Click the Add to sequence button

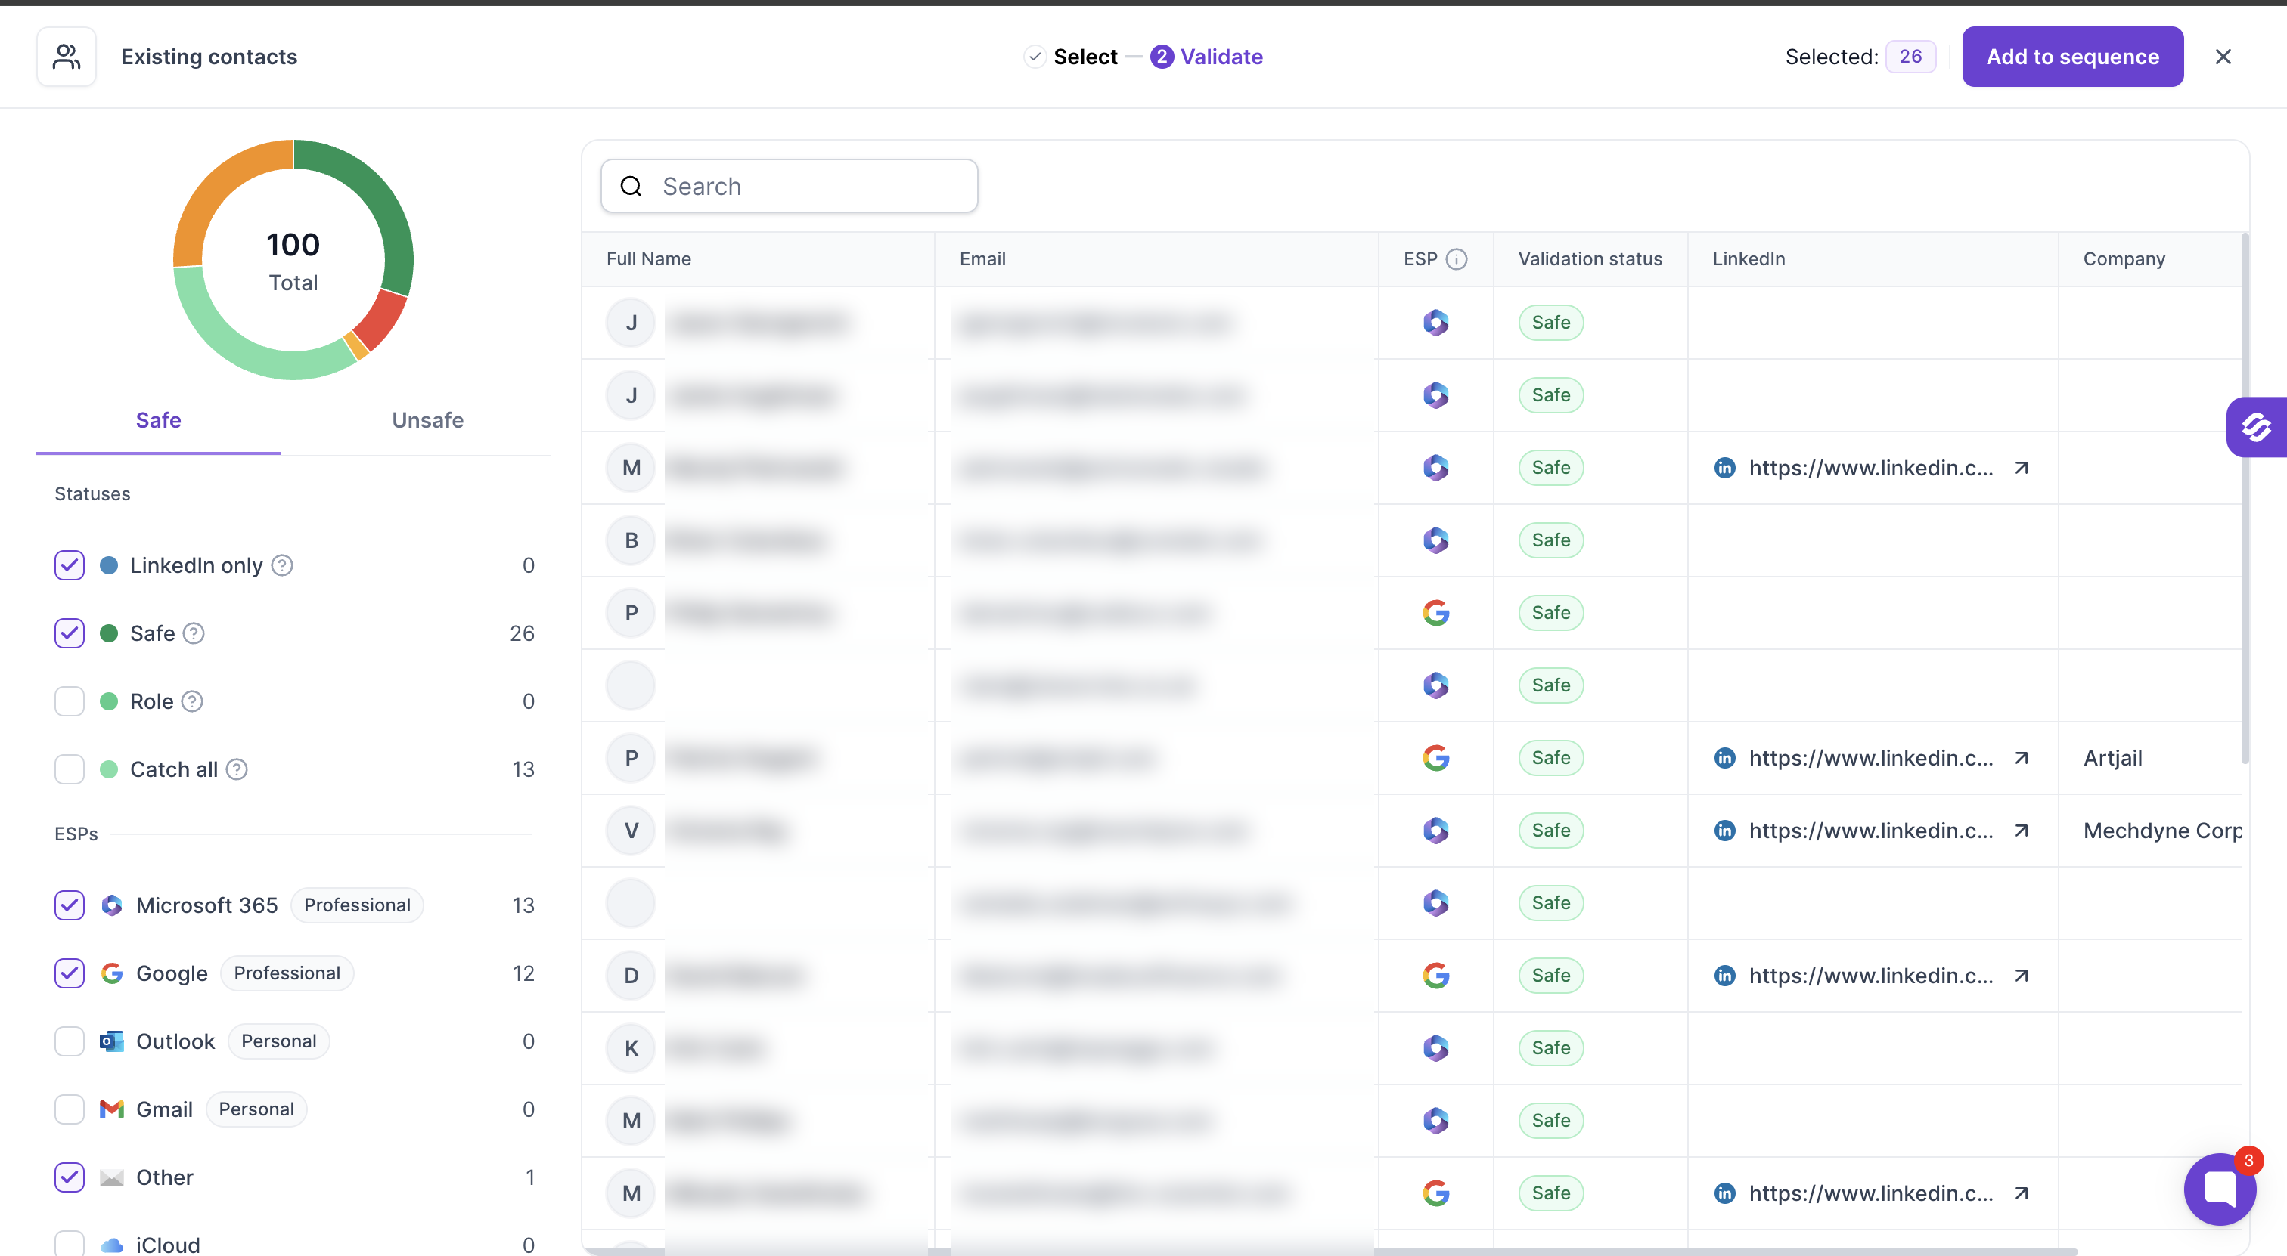tap(2072, 57)
